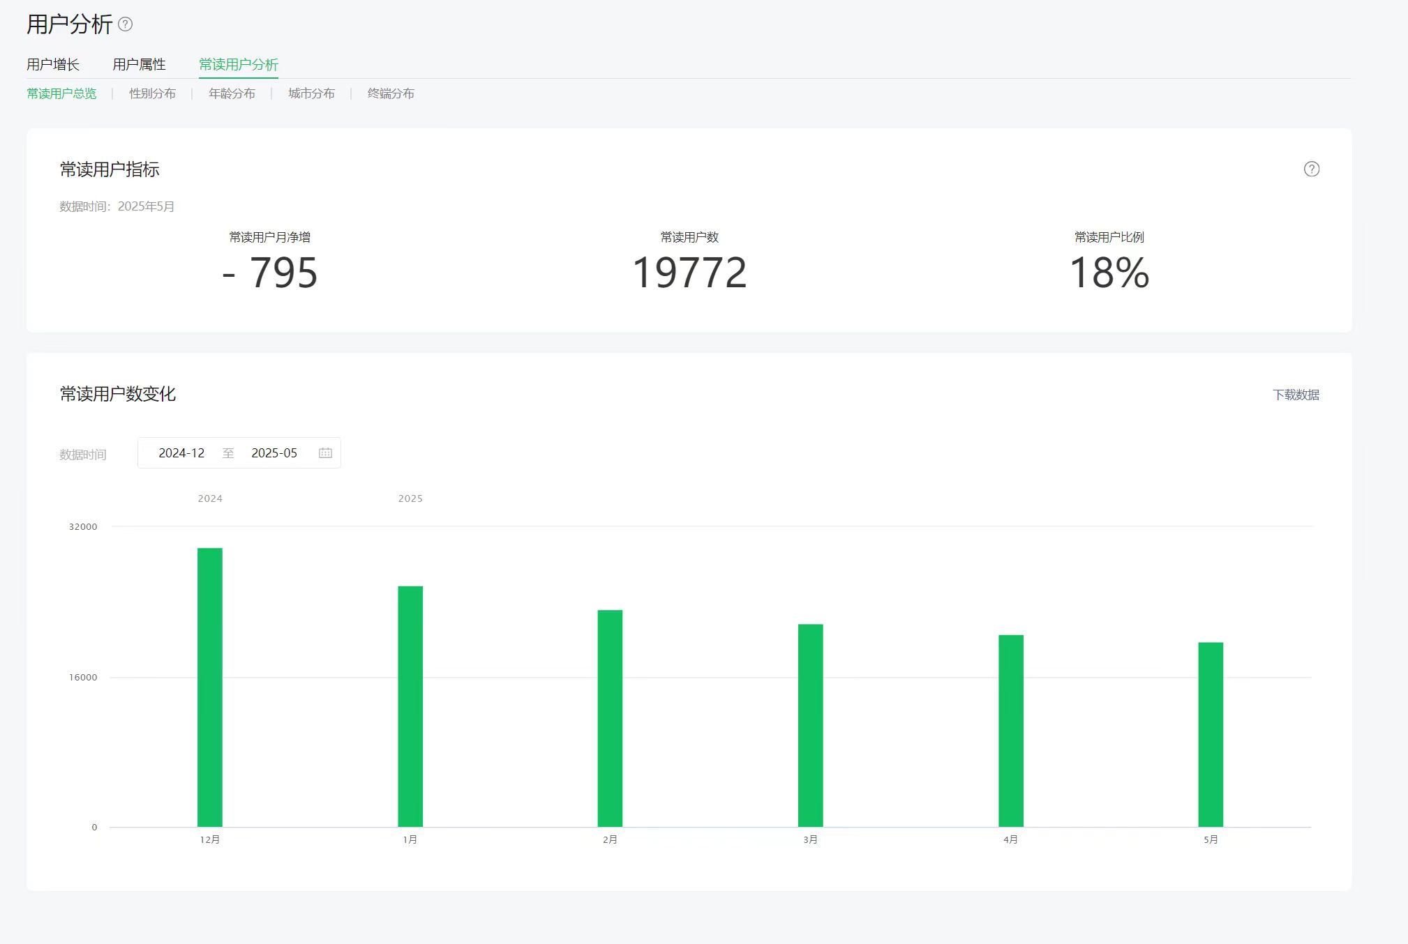Click the 5月 green bar
The image size is (1408, 944).
click(1211, 734)
